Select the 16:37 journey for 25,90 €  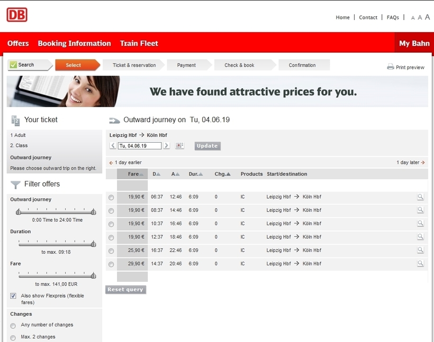coord(111,251)
